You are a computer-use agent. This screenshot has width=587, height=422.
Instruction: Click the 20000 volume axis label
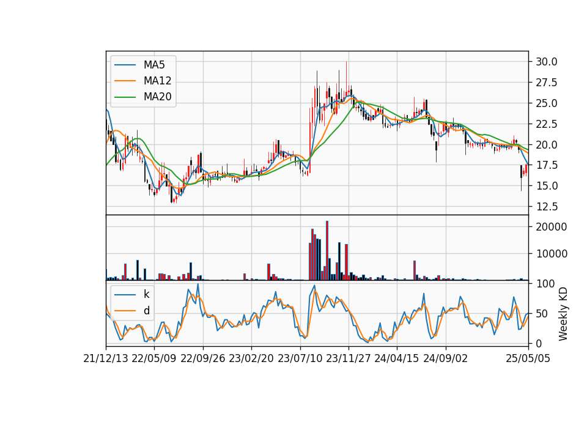click(552, 227)
